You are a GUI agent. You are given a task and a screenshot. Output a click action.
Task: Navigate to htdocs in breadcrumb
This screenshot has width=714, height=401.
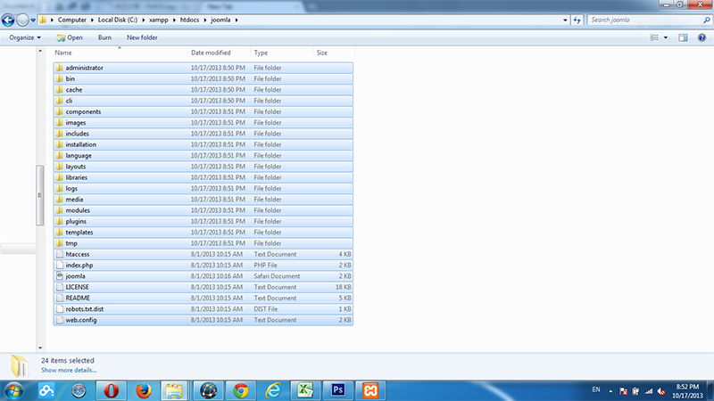tap(189, 20)
